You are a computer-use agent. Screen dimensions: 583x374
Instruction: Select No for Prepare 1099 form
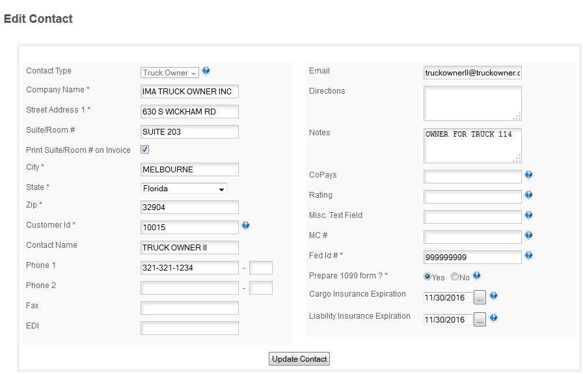(454, 276)
